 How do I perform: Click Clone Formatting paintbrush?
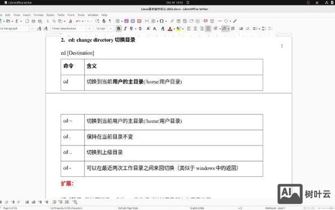[x=70, y=21]
